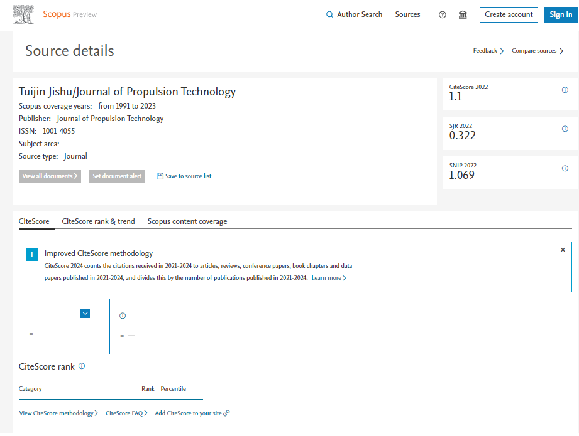This screenshot has width=579, height=436.
Task: Click the CiteScore rank info icon
Action: point(82,366)
